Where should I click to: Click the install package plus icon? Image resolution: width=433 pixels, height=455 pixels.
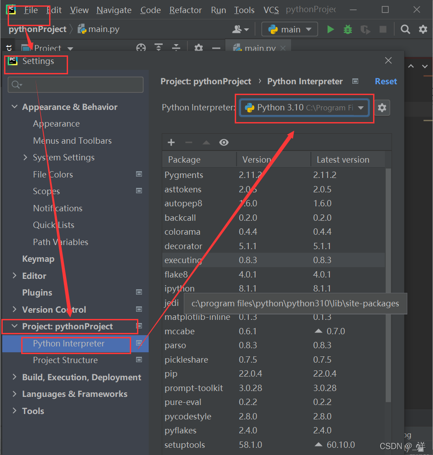click(171, 142)
